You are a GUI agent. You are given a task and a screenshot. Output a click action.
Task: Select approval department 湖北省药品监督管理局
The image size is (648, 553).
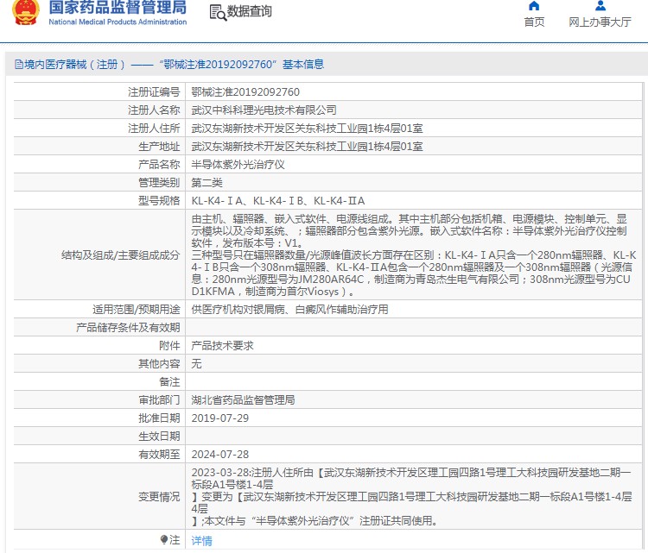point(243,400)
